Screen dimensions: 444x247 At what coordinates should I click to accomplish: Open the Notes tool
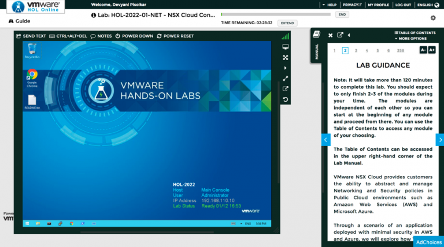click(101, 36)
